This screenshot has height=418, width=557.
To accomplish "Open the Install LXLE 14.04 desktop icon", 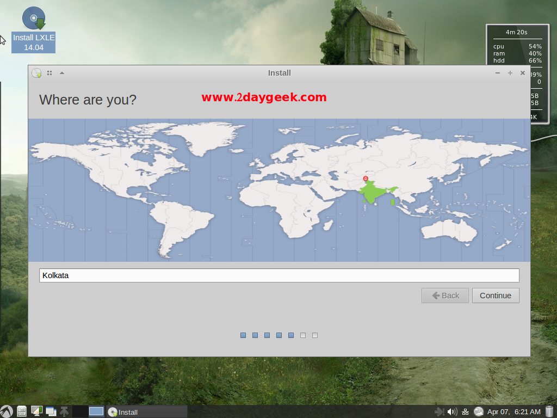I will [x=34, y=30].
